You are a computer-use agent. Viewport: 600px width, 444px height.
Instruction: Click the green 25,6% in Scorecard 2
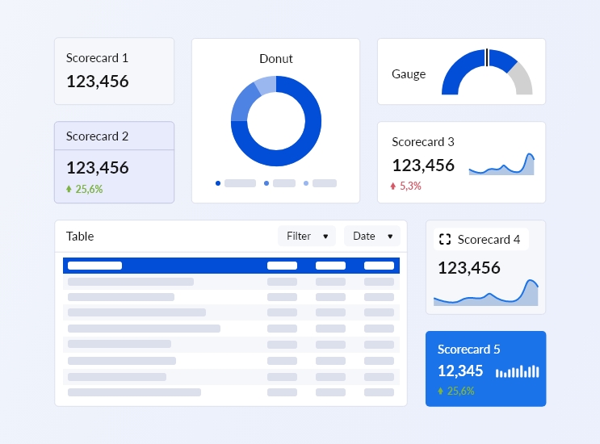[x=89, y=189]
